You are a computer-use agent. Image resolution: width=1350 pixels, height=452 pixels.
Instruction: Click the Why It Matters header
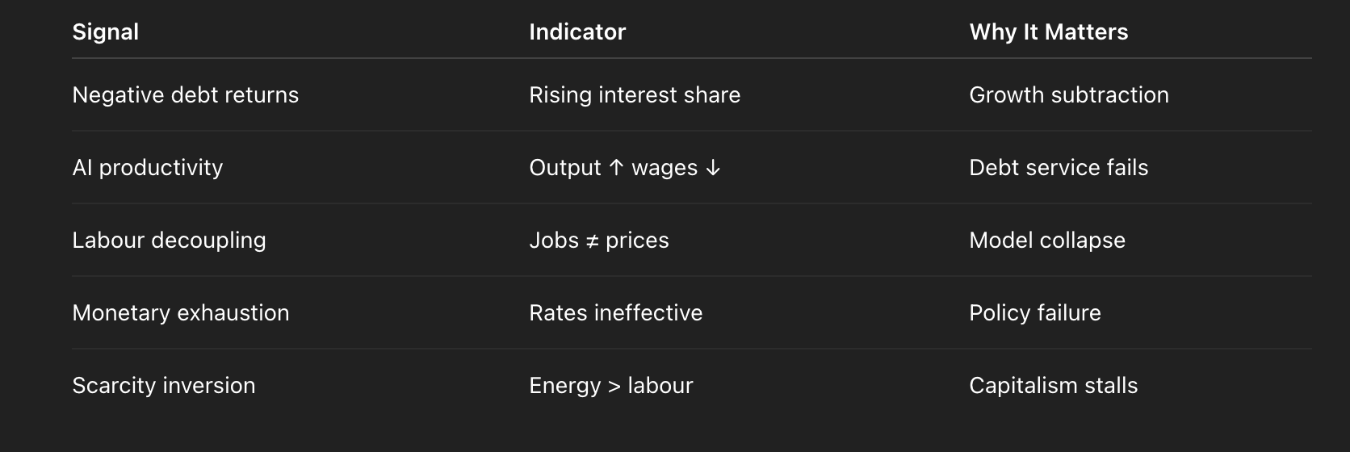(1048, 31)
